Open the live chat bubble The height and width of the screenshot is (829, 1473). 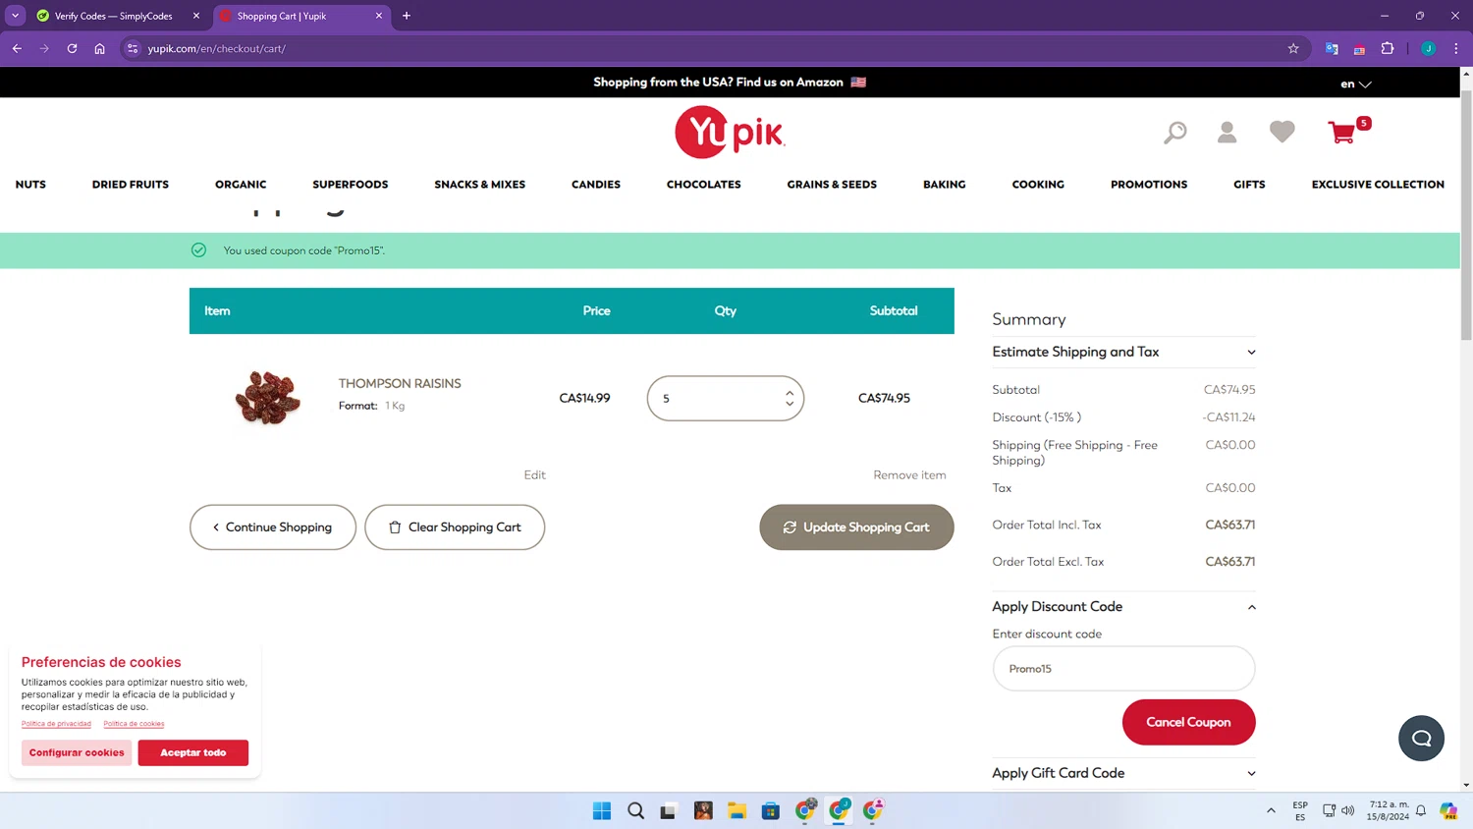tap(1421, 739)
